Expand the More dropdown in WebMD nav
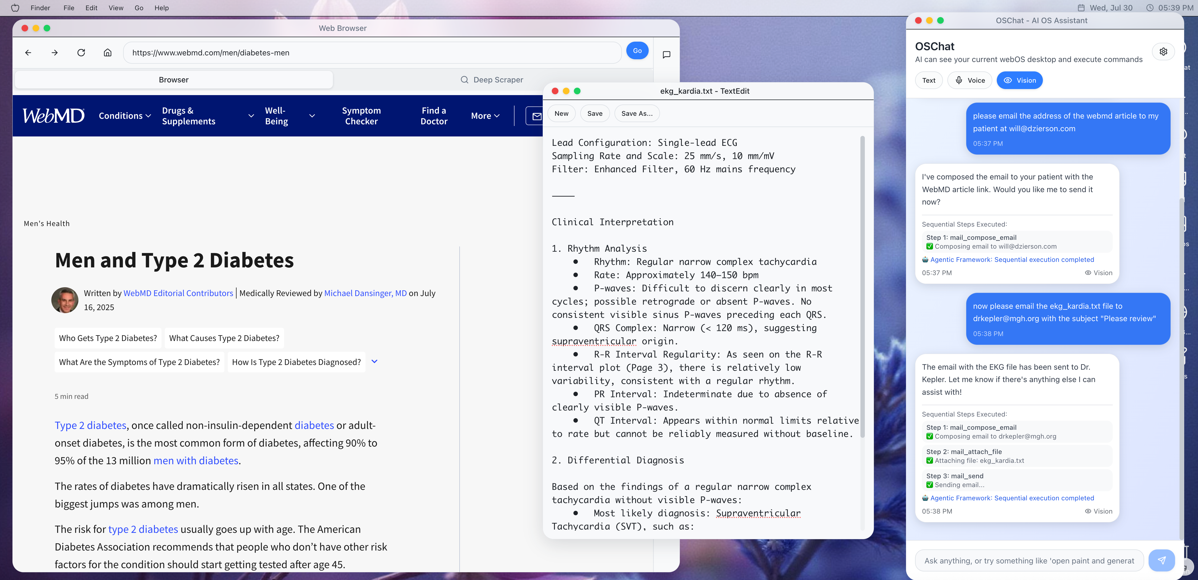Screen dimensions: 1198x580 485,116
